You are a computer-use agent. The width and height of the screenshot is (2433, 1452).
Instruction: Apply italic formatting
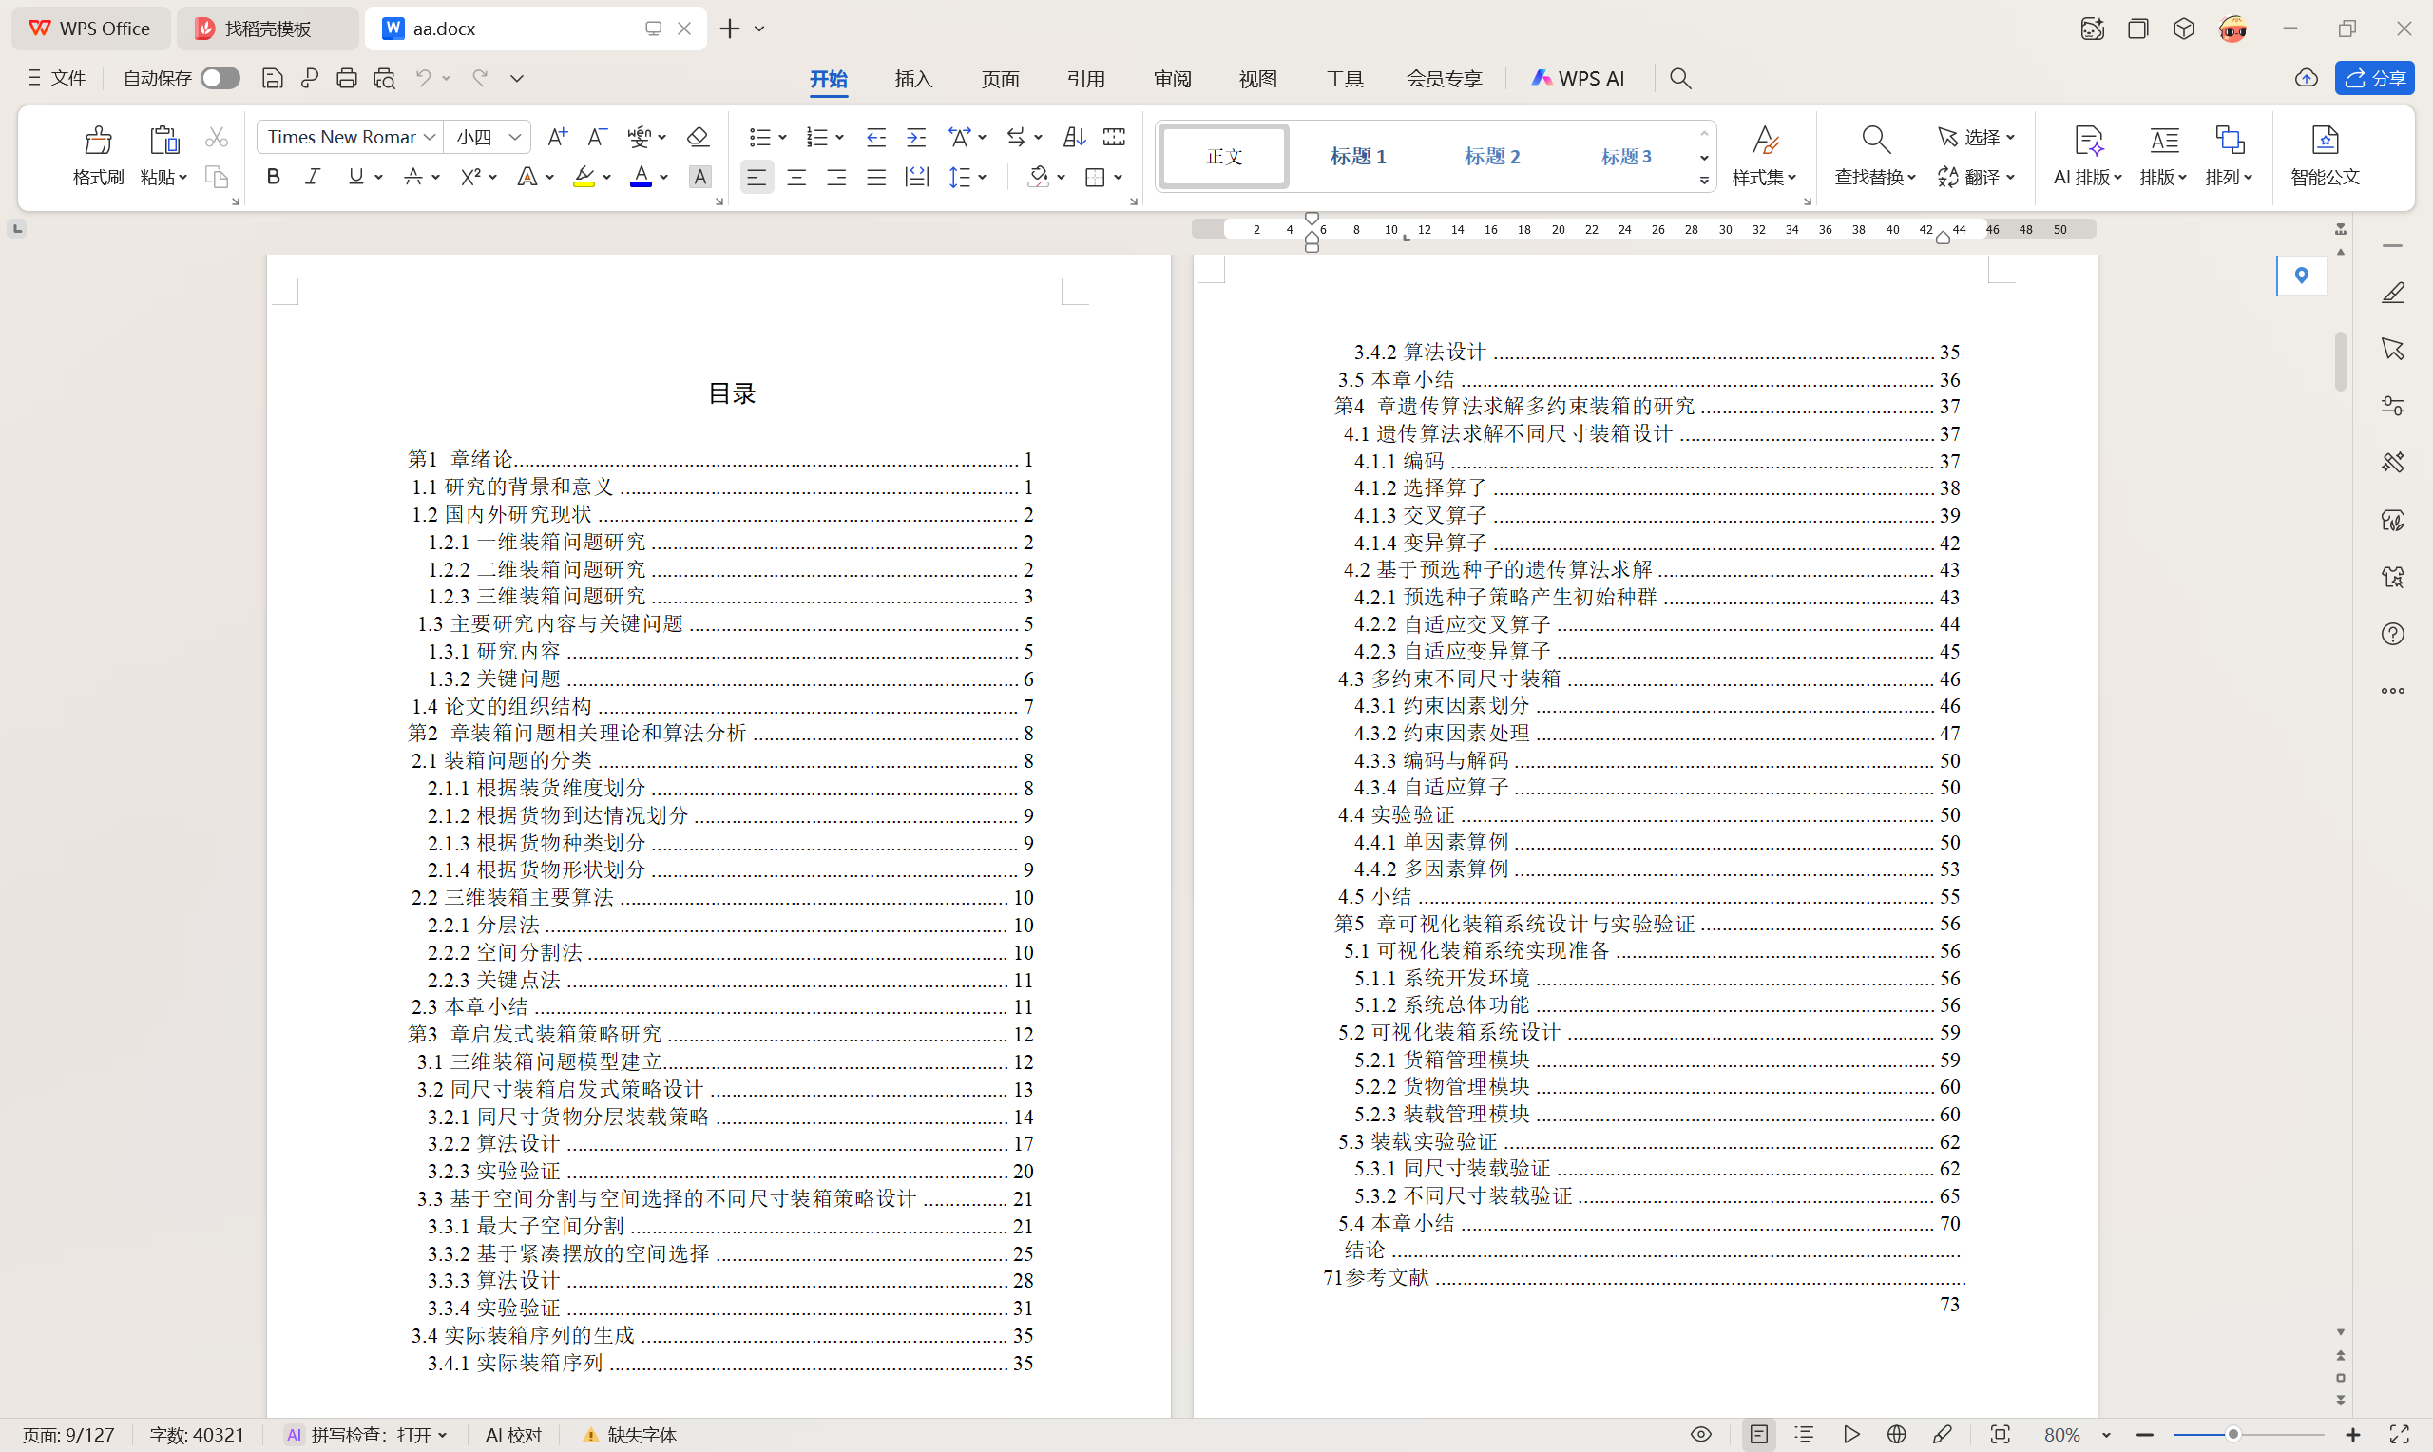click(x=312, y=177)
